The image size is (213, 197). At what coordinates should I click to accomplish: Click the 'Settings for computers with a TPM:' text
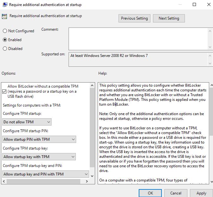(x=32, y=105)
